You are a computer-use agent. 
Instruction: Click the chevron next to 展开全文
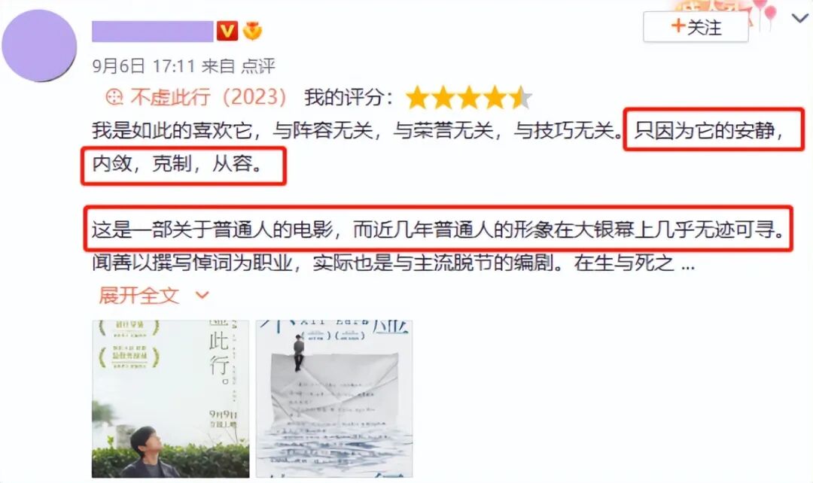[x=202, y=296]
